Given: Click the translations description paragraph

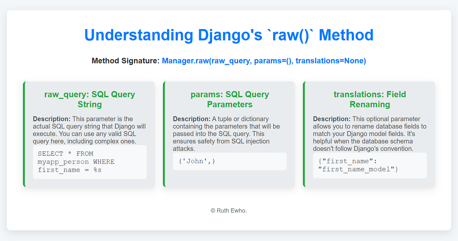Looking at the screenshot, I should [370, 134].
